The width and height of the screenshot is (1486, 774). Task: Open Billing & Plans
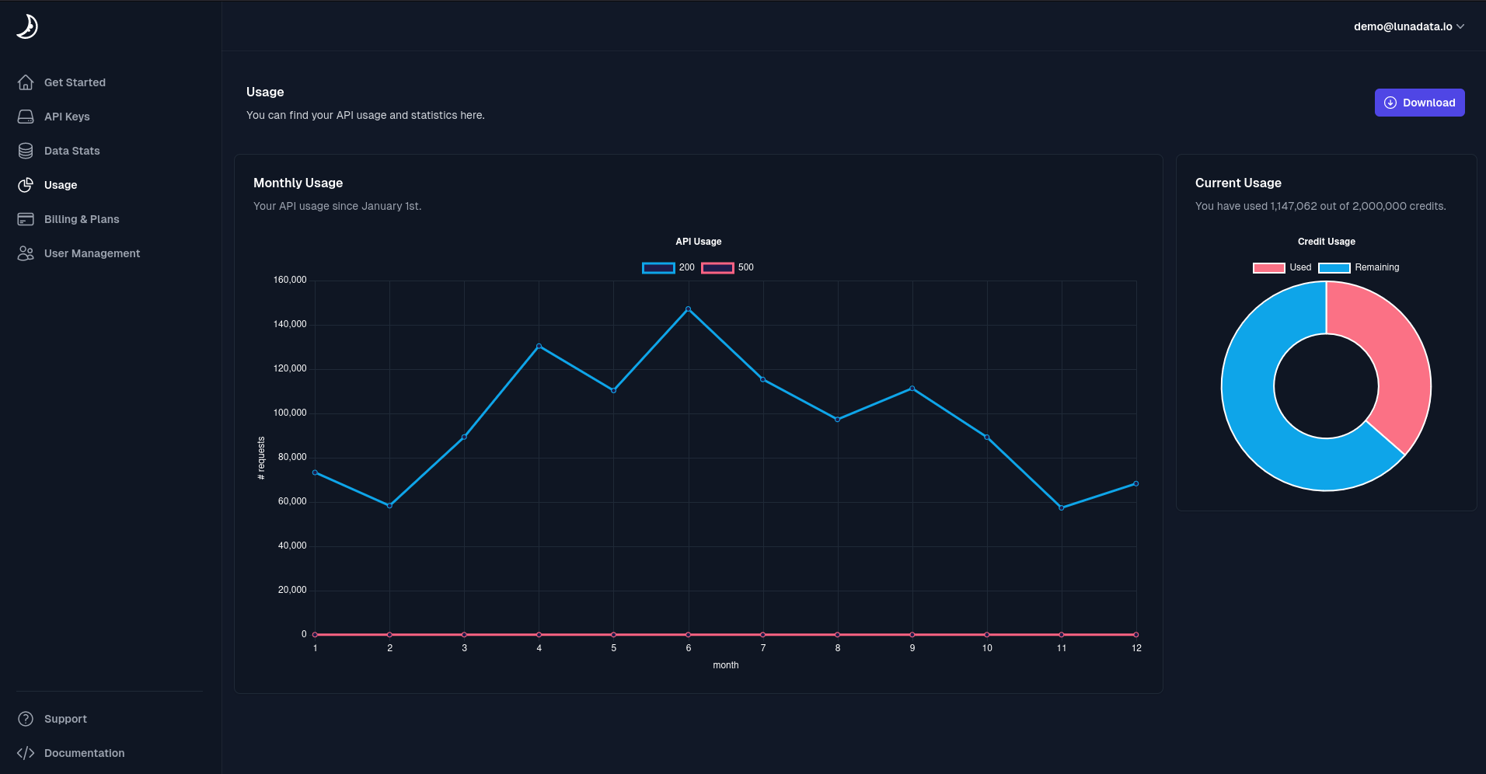(82, 219)
